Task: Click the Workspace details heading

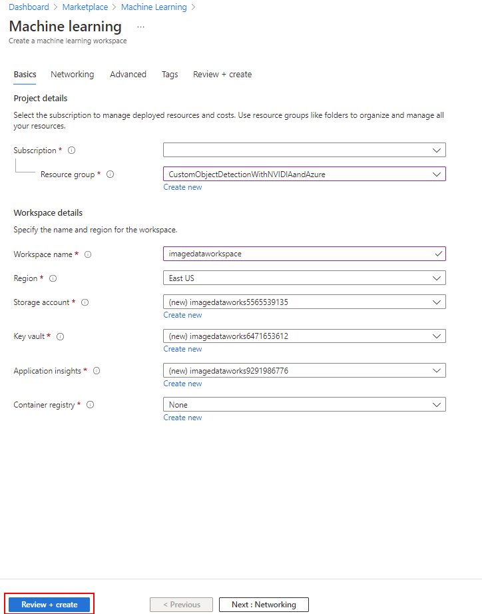Action: coord(48,213)
